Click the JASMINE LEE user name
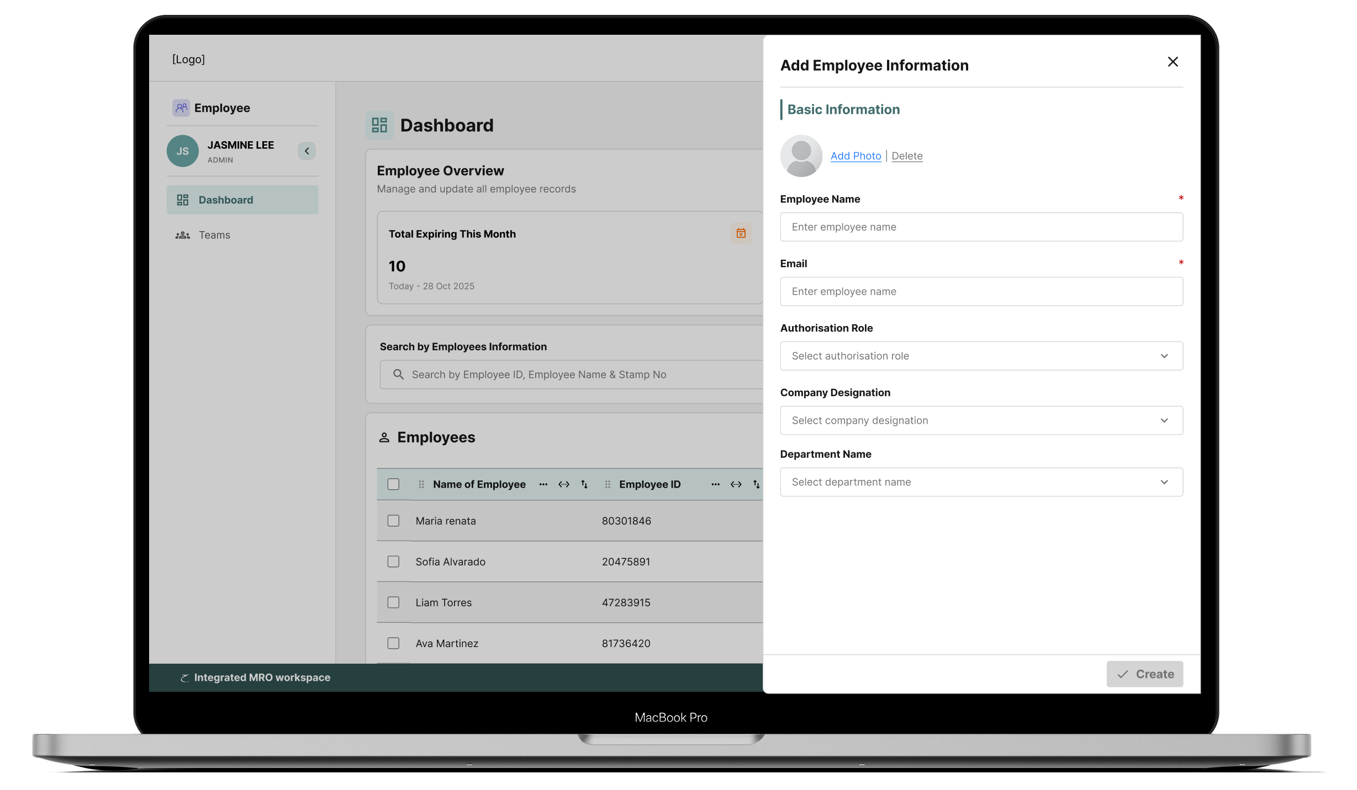Image resolution: width=1357 pixels, height=790 pixels. point(240,145)
